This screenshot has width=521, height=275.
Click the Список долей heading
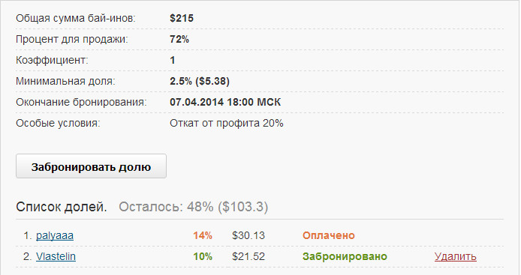coord(62,207)
